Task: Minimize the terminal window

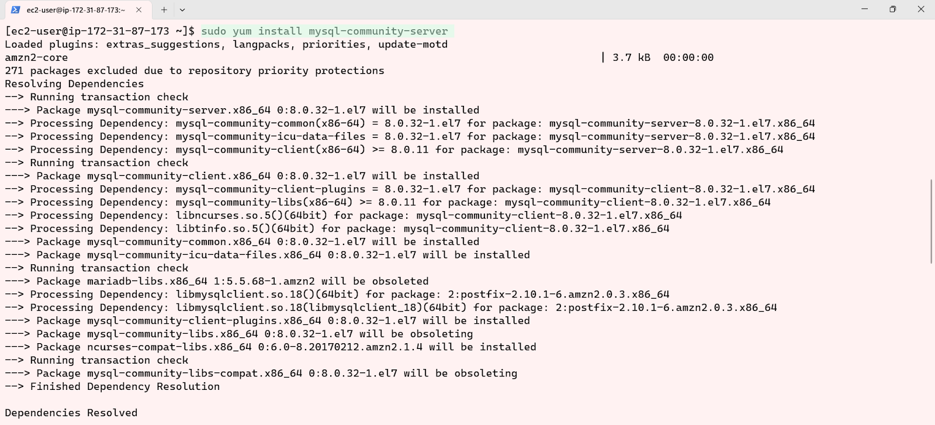Action: tap(865, 9)
